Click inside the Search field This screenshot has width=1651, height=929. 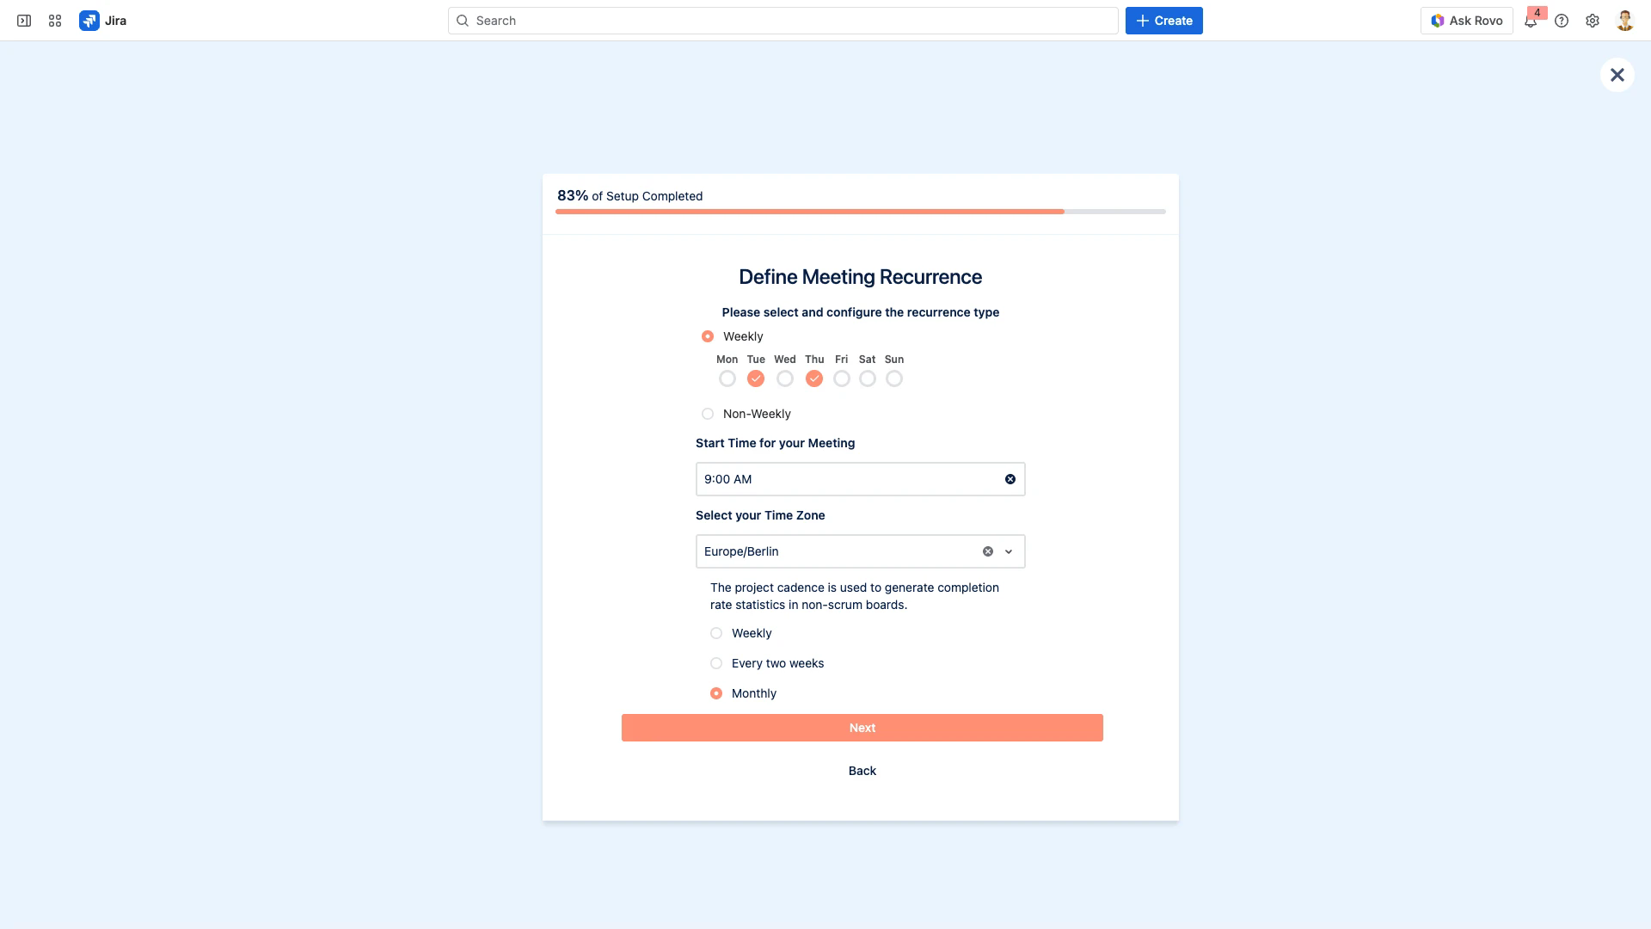point(781,20)
